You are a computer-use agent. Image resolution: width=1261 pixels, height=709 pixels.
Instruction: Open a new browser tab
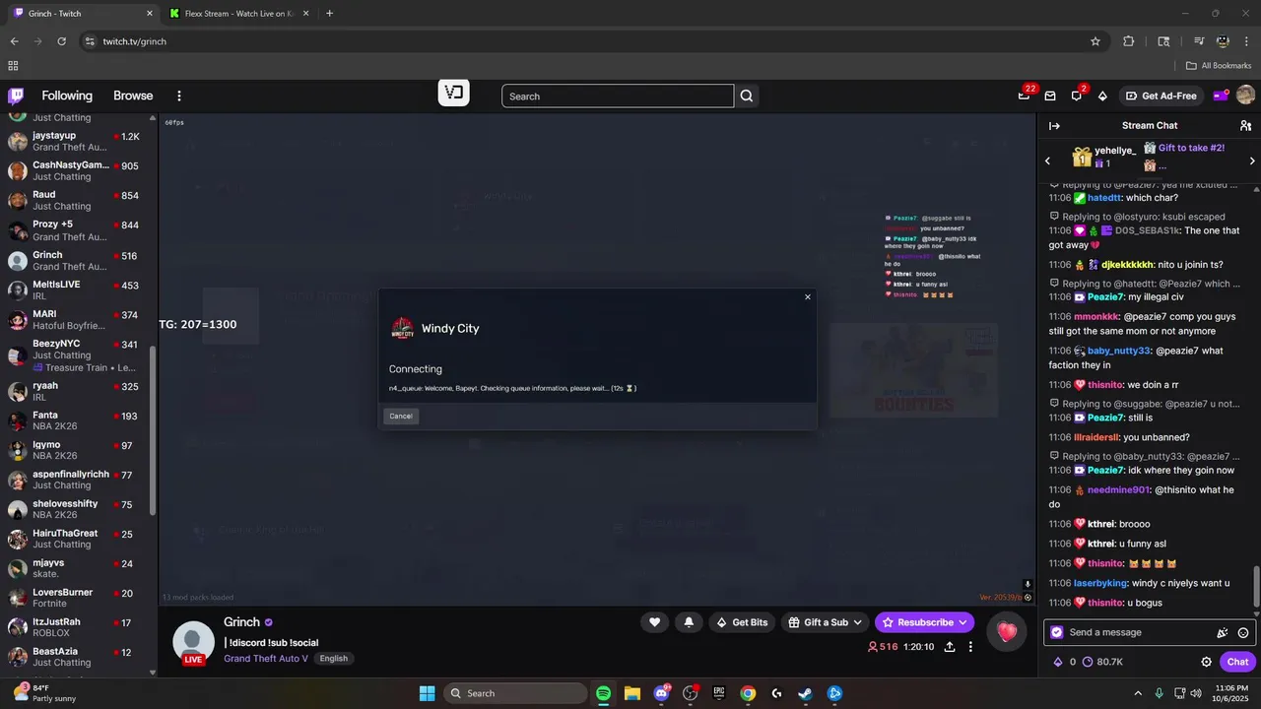329,14
